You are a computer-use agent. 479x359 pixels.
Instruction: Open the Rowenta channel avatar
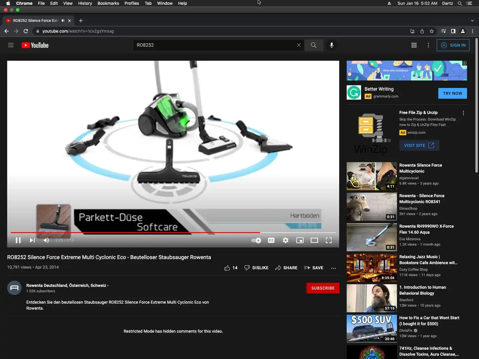point(14,288)
